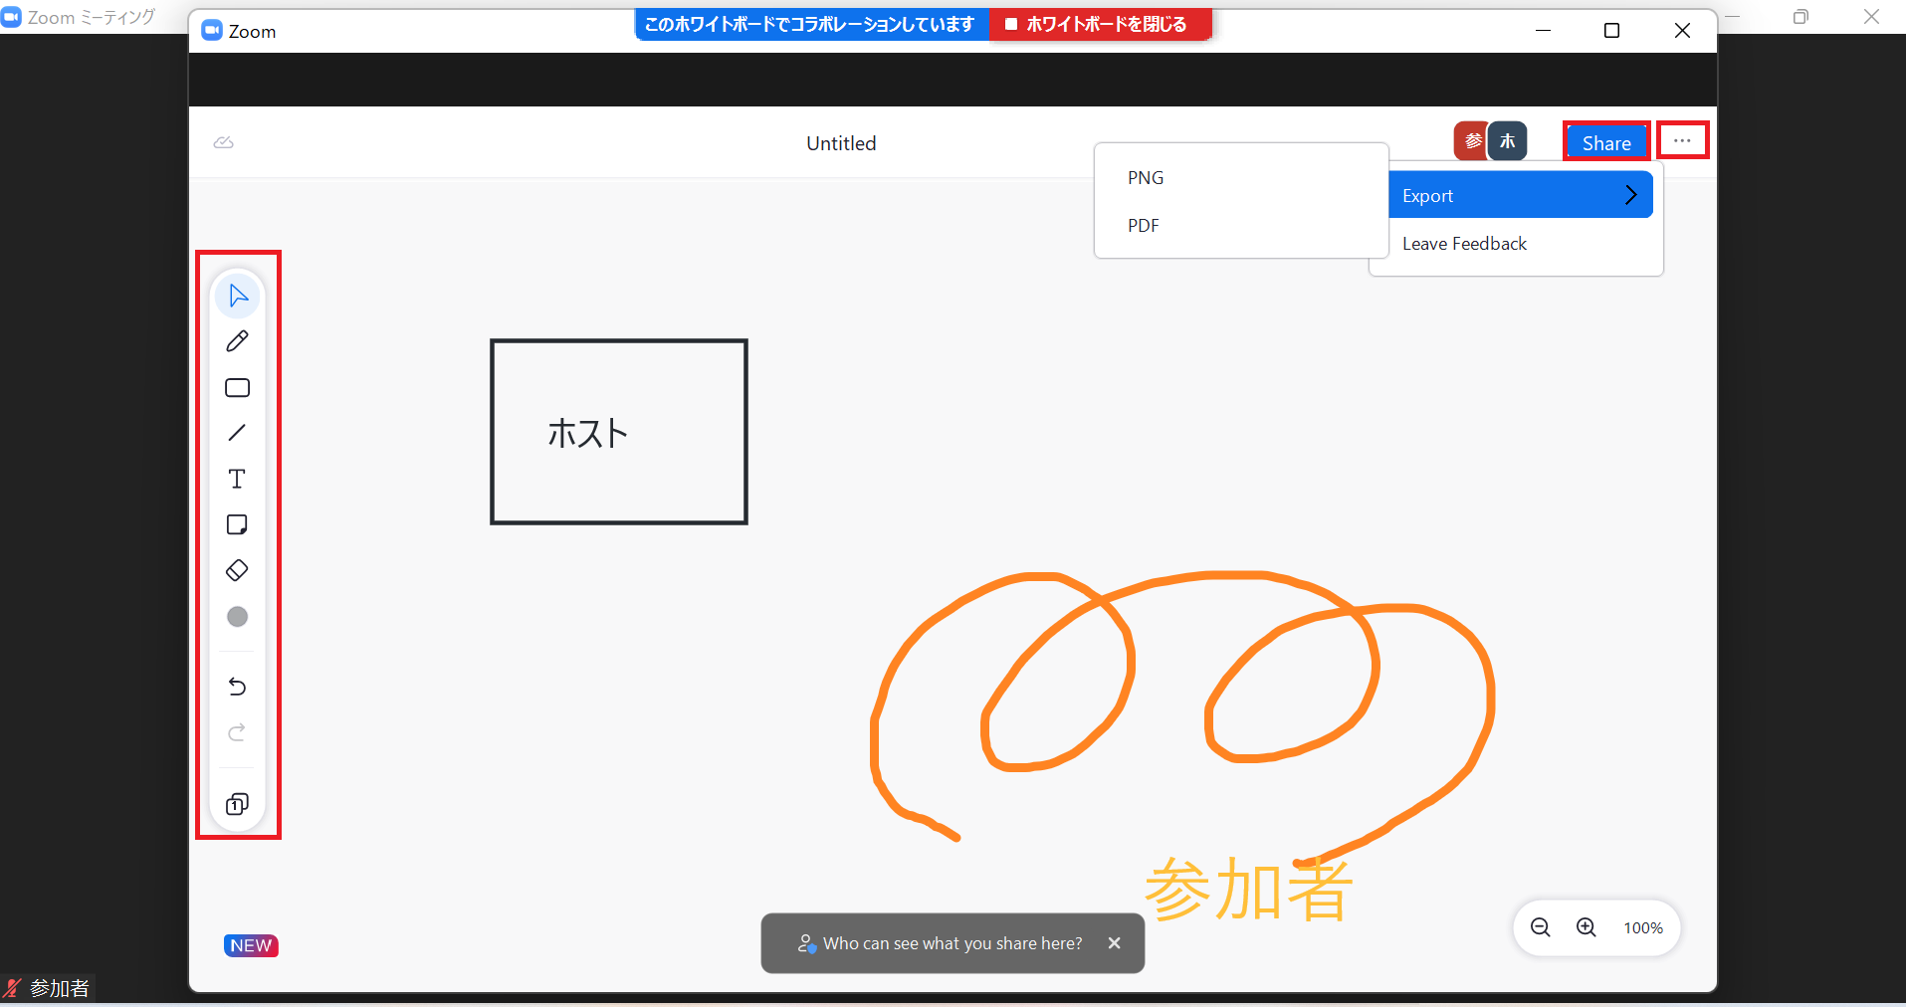
Task: Open the gray color picker circle
Action: (237, 617)
